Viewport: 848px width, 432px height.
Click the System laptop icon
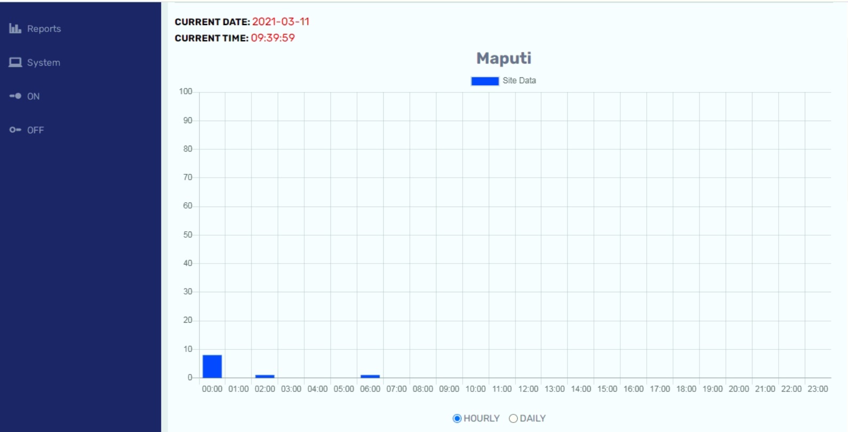pyautogui.click(x=15, y=62)
